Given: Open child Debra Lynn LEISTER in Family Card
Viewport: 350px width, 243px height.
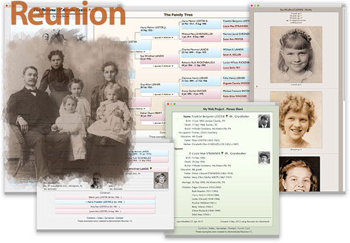Looking at the screenshot, I should (x=105, y=197).
